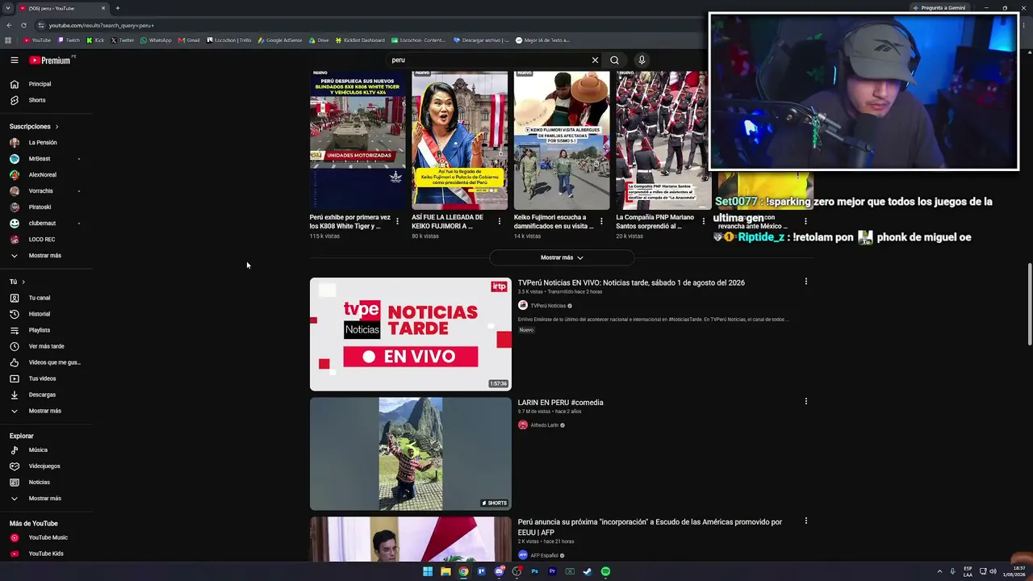Screen dimensions: 1033x581
Task: Open Steam from the taskbar
Action: pyautogui.click(x=588, y=571)
